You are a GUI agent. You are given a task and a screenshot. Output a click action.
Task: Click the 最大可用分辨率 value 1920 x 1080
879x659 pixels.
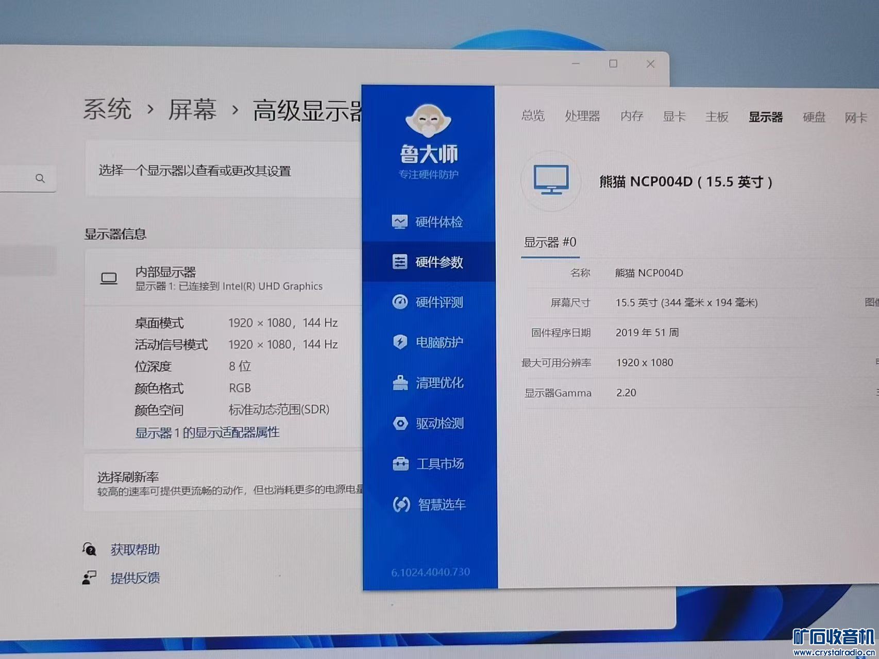[645, 362]
